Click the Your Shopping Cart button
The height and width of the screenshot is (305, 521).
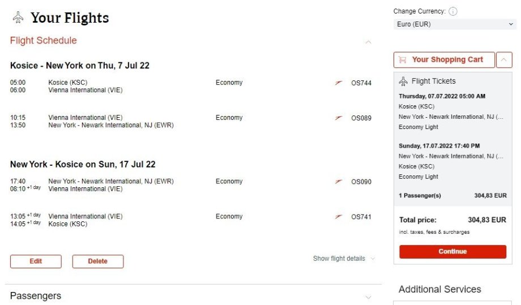coord(444,60)
